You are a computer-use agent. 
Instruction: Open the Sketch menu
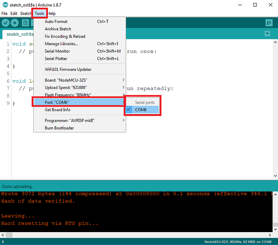(x=26, y=14)
